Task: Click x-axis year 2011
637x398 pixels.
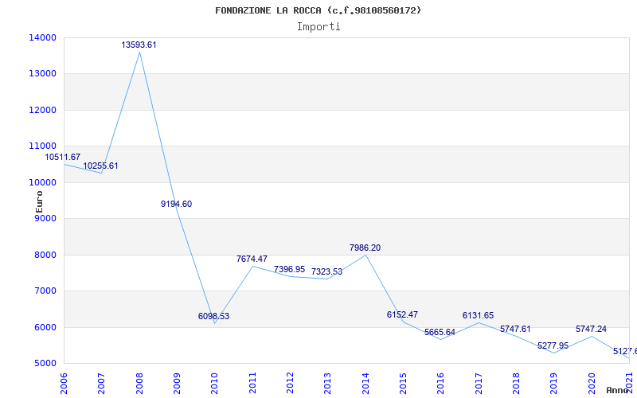Action: point(252,384)
